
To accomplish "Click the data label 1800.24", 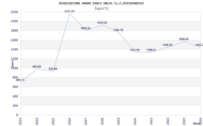I will click(86, 28).
